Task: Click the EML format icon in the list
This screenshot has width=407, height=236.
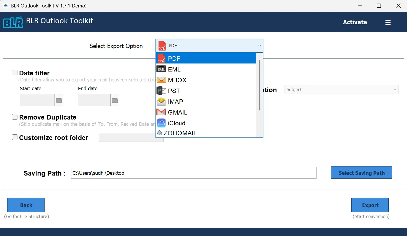Action: coord(161,69)
